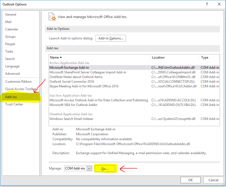Click OUTLVBA.DLL location cell
The image size is (226, 187).
(x=174, y=105)
